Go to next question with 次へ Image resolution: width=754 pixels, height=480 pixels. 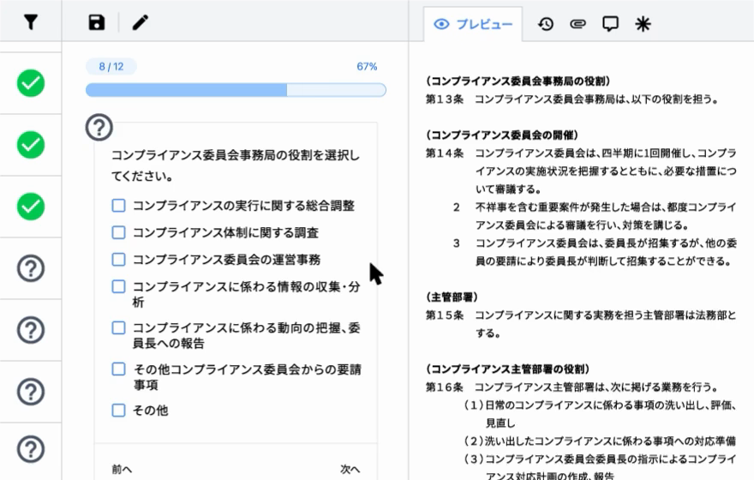point(350,469)
